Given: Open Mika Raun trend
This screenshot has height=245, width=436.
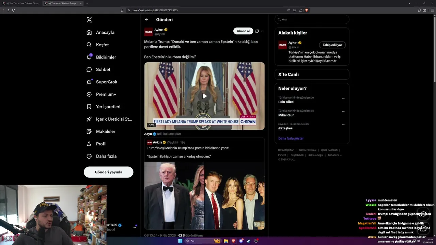Looking at the screenshot, I should pos(286,115).
